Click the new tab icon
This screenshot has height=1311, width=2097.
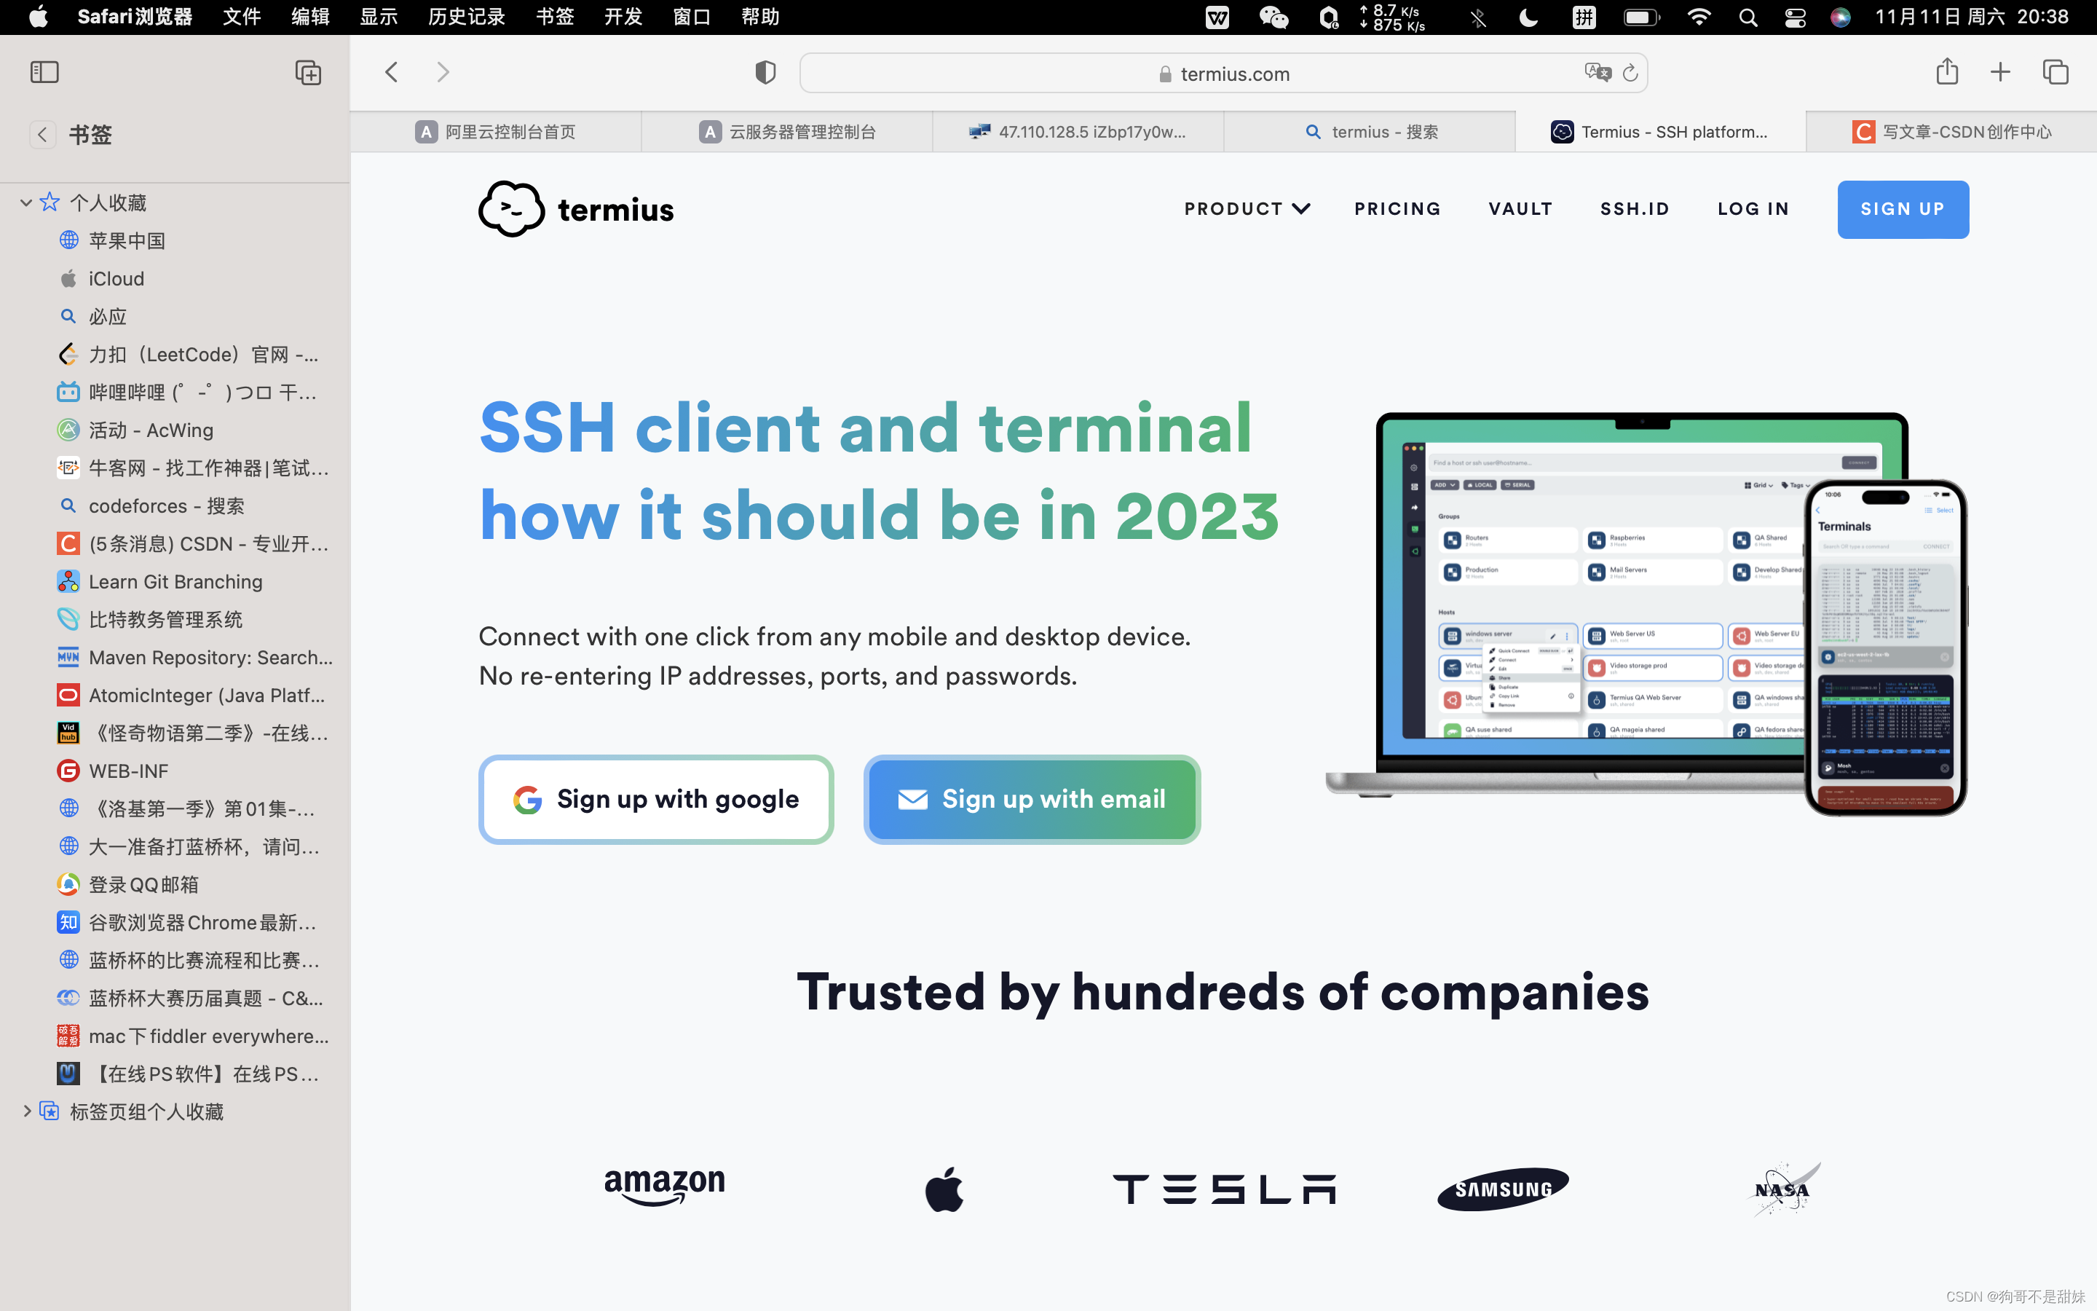[x=2000, y=71]
